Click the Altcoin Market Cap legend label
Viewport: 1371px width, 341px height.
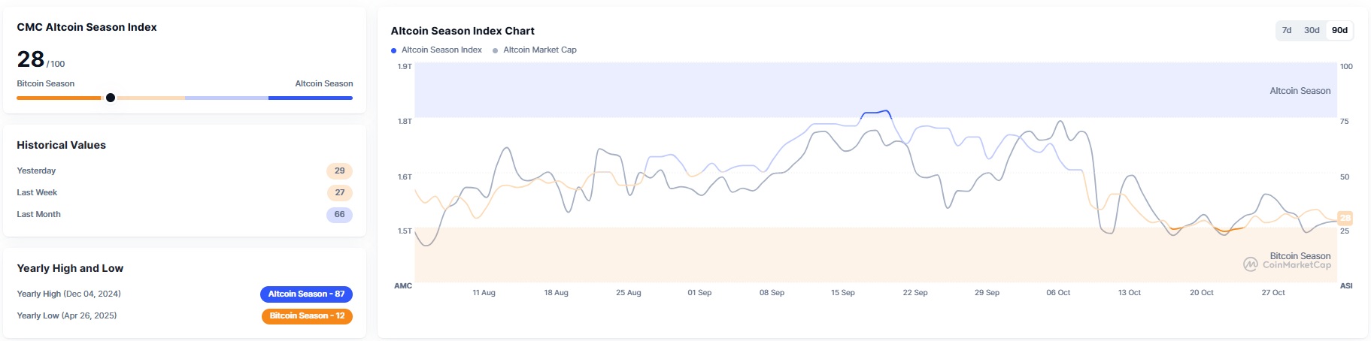(539, 50)
